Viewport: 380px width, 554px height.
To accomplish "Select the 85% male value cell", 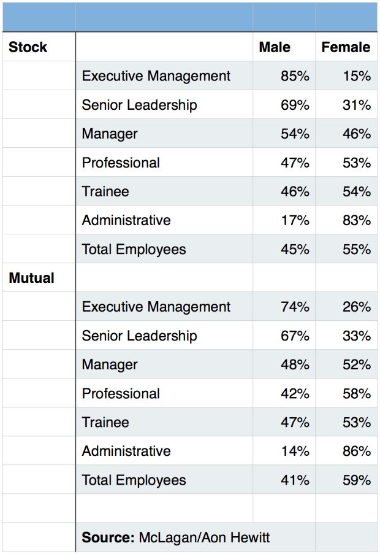I will coord(295,76).
